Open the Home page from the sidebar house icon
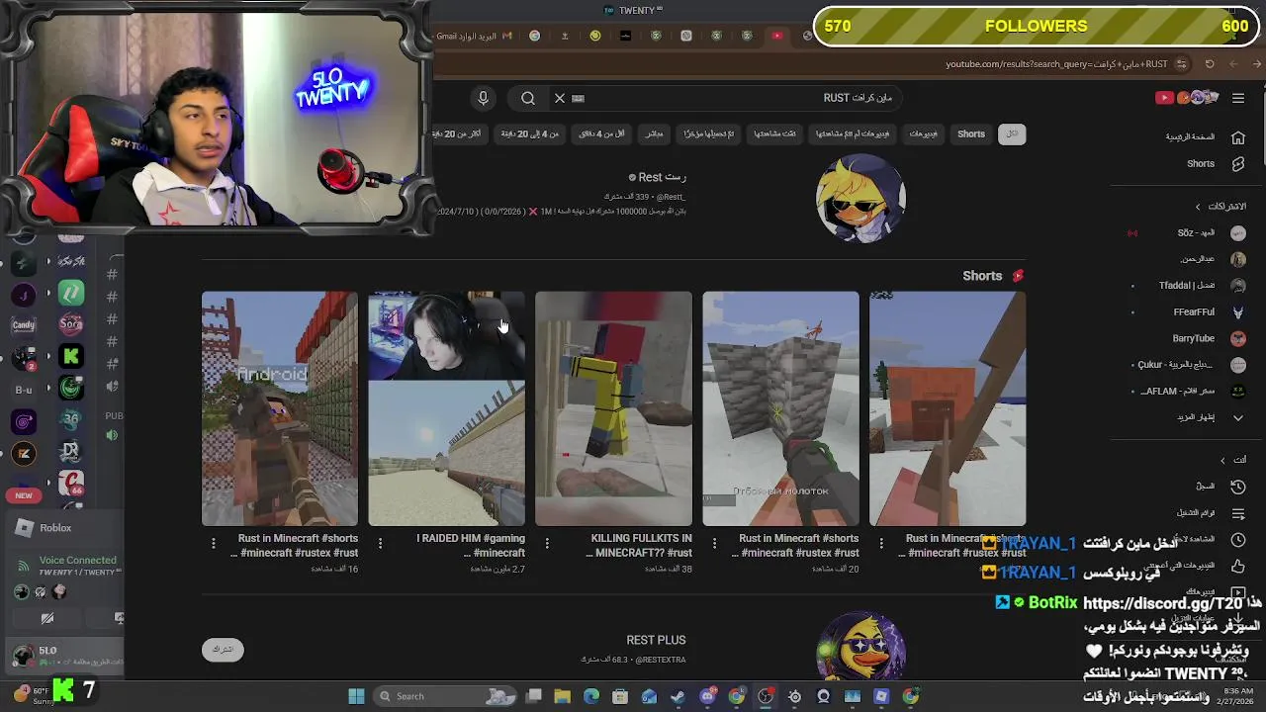The image size is (1266, 712). coord(1237,136)
